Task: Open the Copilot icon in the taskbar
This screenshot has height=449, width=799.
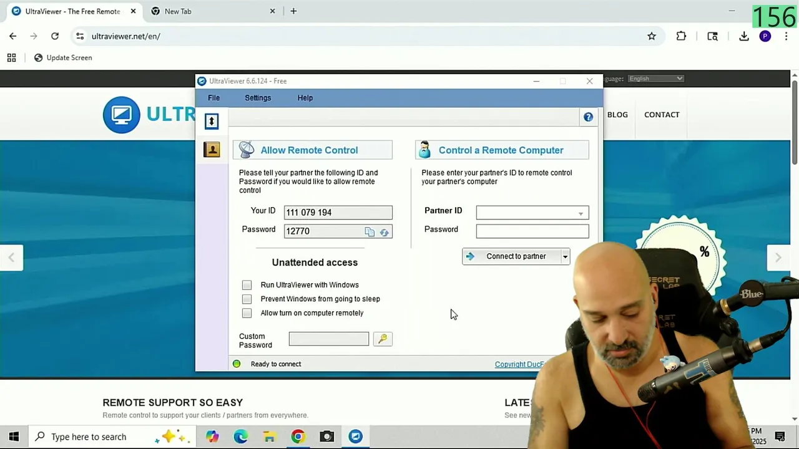Action: pyautogui.click(x=212, y=437)
